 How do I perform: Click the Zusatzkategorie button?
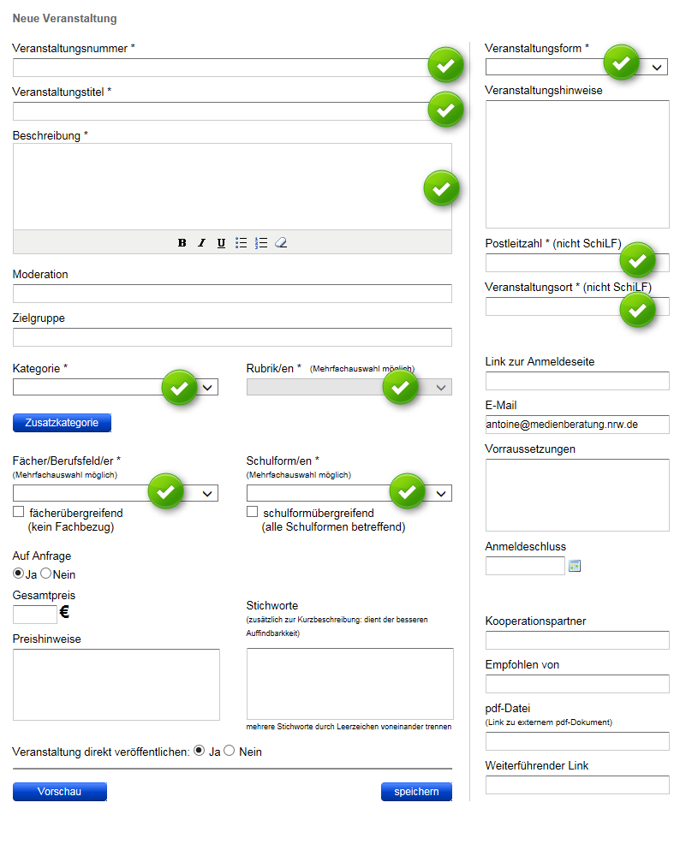tap(62, 422)
